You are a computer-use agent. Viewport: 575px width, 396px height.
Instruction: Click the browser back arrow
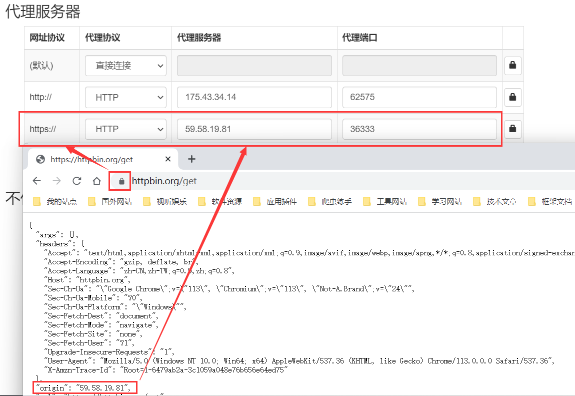(x=37, y=181)
